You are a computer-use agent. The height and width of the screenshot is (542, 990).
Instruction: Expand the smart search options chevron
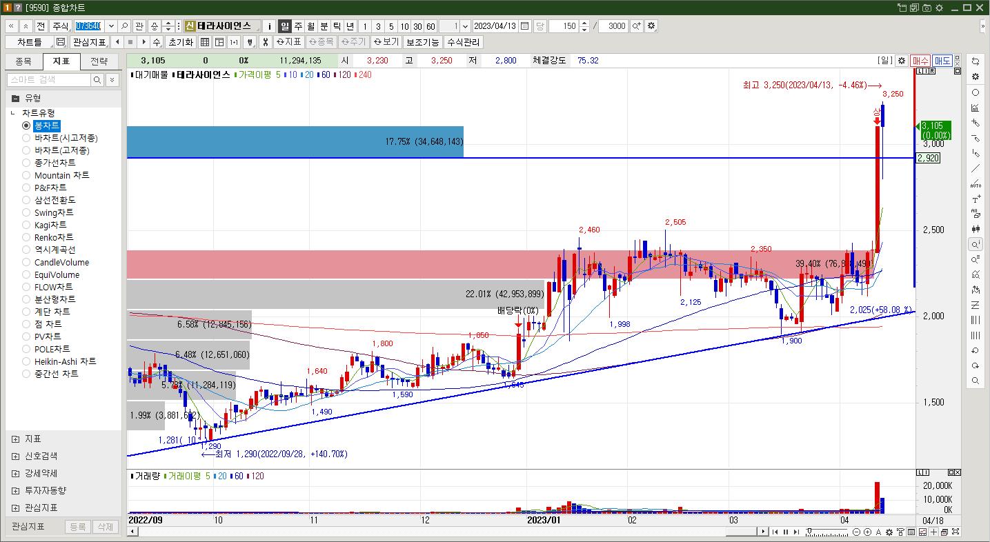112,80
